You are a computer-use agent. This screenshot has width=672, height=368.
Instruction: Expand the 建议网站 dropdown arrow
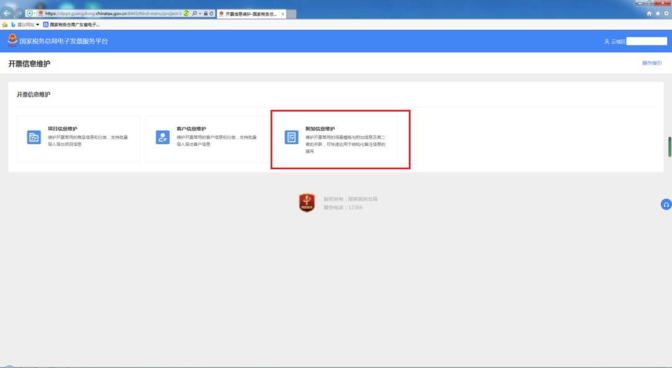click(38, 25)
